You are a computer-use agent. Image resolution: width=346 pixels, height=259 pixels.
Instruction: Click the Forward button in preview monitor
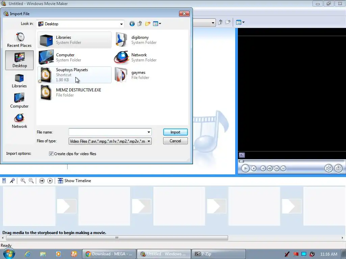283,169
